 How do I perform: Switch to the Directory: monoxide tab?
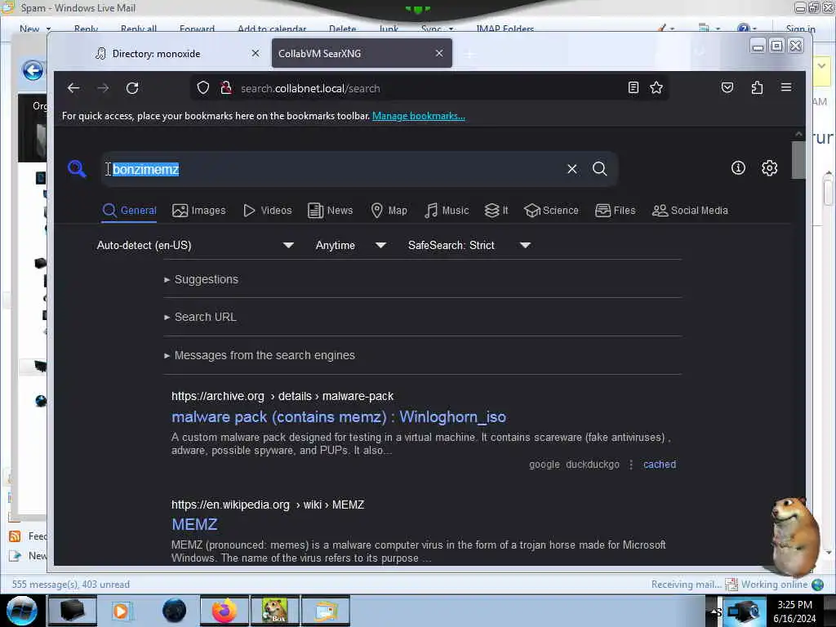coord(156,53)
